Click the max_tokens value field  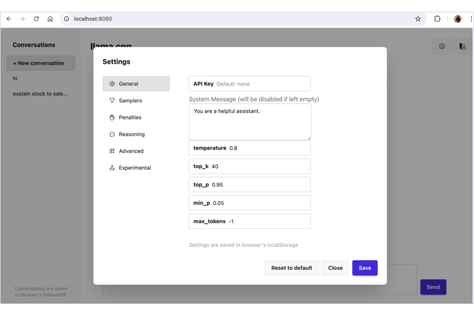[x=249, y=221]
